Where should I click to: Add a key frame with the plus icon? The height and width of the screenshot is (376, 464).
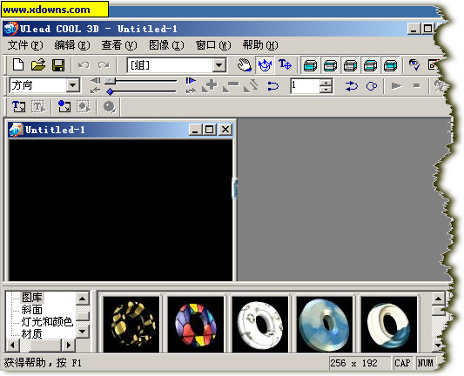(210, 86)
